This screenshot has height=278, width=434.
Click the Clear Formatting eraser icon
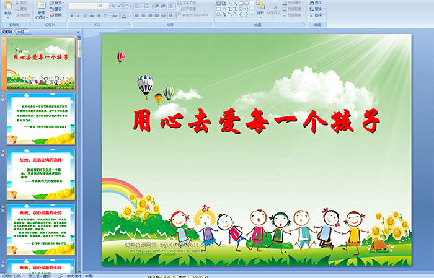point(126,6)
